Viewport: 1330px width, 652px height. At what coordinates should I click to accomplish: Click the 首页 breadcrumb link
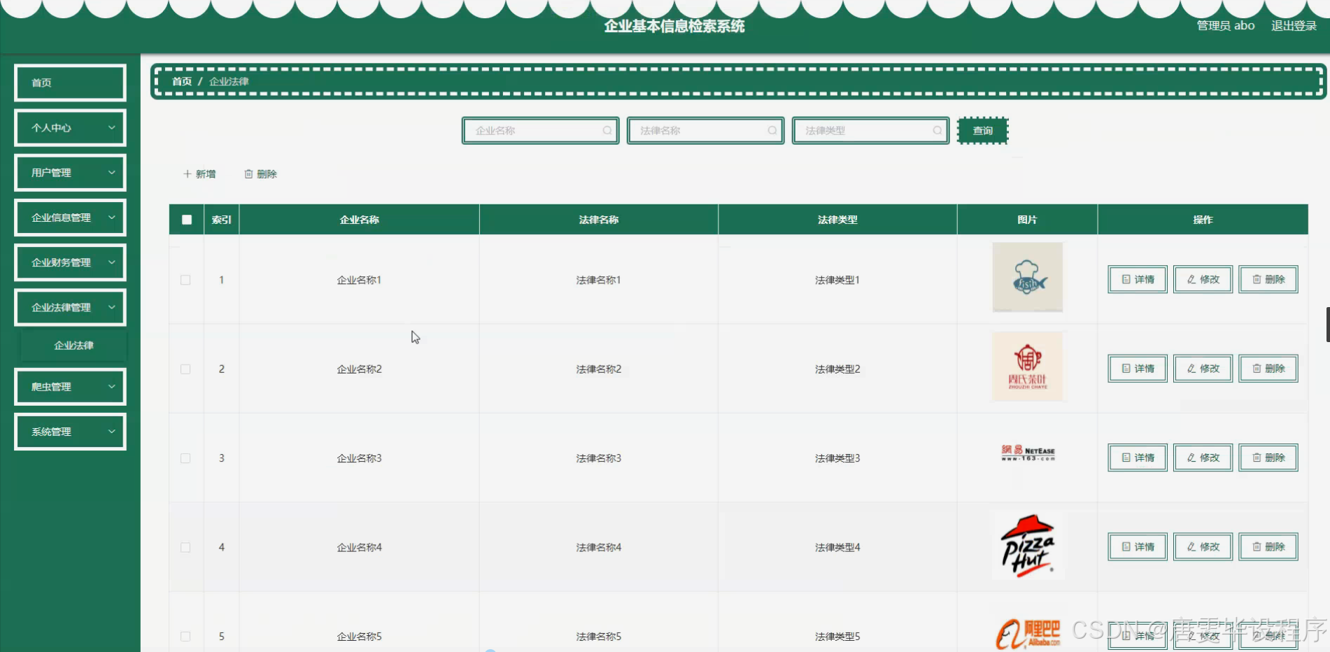(x=182, y=82)
